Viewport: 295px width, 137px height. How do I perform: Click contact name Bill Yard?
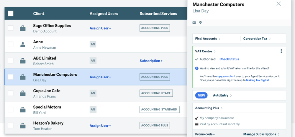tap(39, 113)
